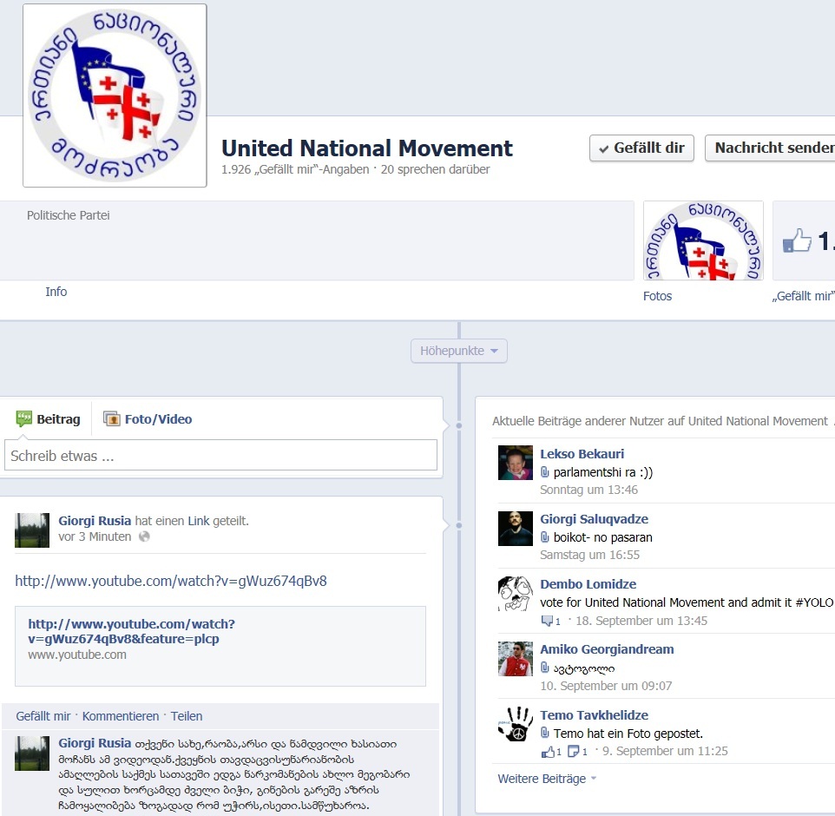Open Giorgi Rusia's name in the comment
The image size is (835, 816).
tap(95, 743)
